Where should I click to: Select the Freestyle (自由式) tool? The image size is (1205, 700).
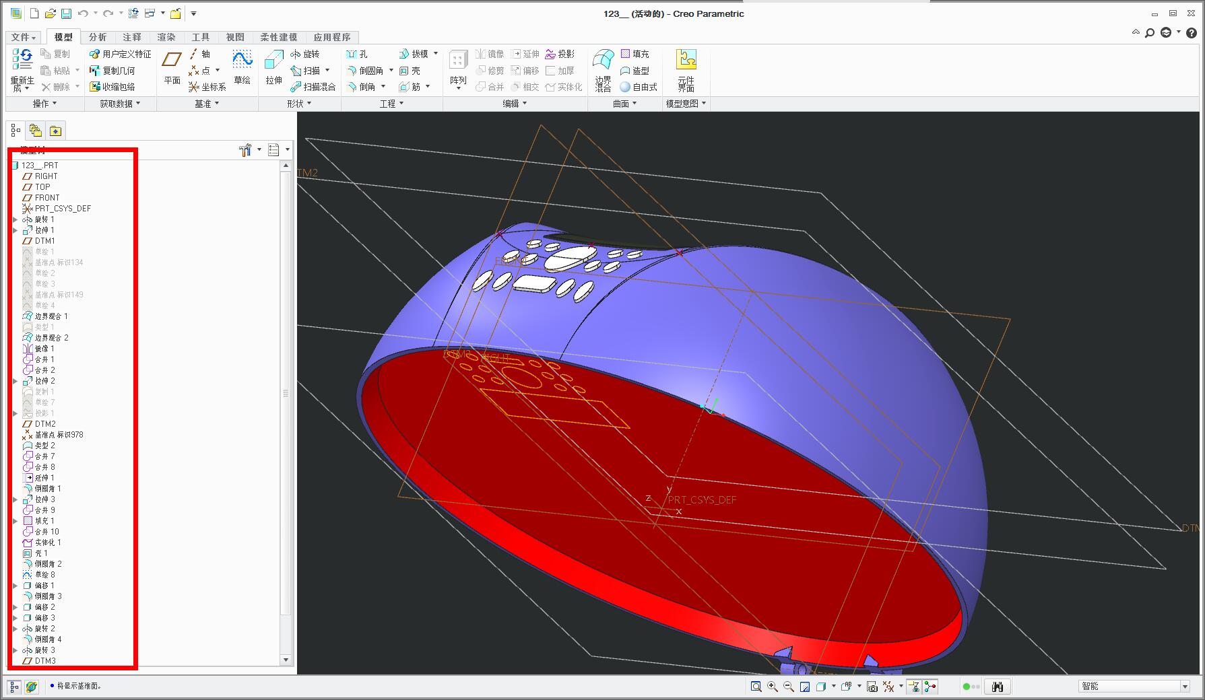639,87
